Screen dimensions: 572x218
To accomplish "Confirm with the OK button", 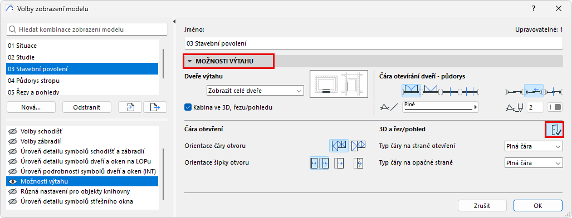I will tap(537, 206).
